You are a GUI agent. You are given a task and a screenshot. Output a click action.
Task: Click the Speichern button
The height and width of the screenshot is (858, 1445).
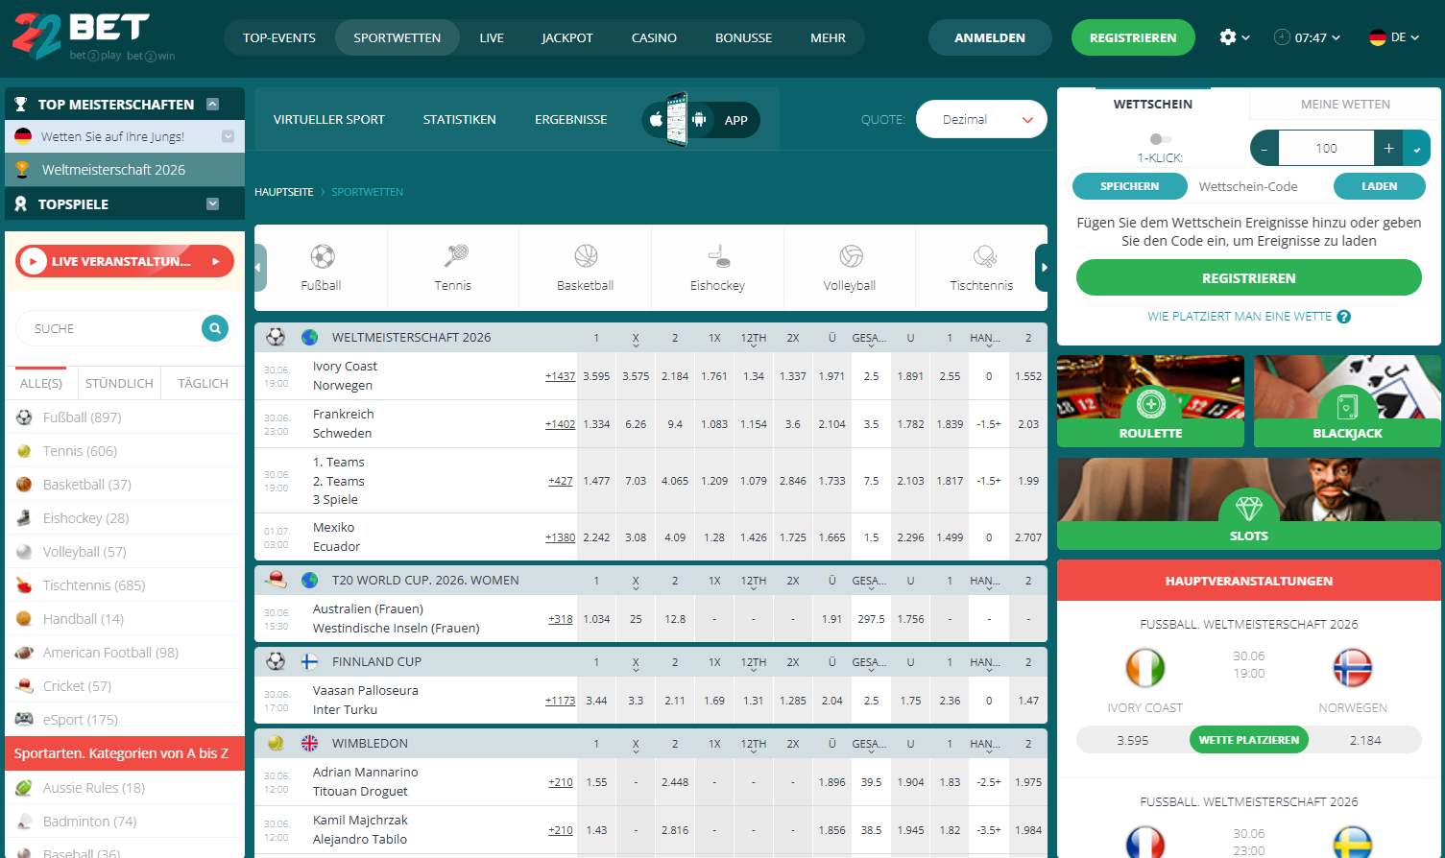tap(1130, 186)
